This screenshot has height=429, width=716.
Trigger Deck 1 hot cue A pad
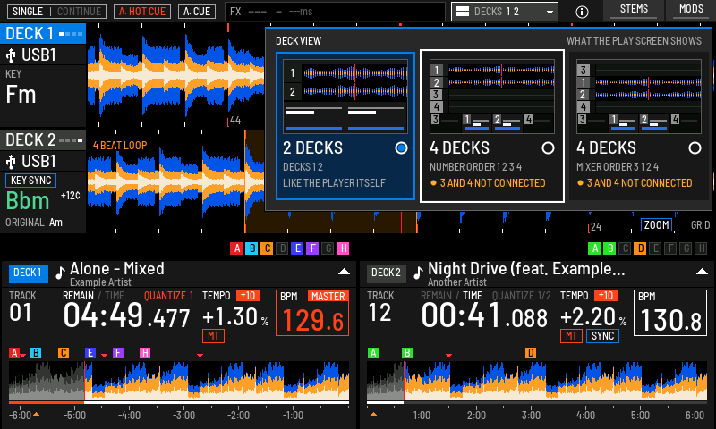coord(236,248)
